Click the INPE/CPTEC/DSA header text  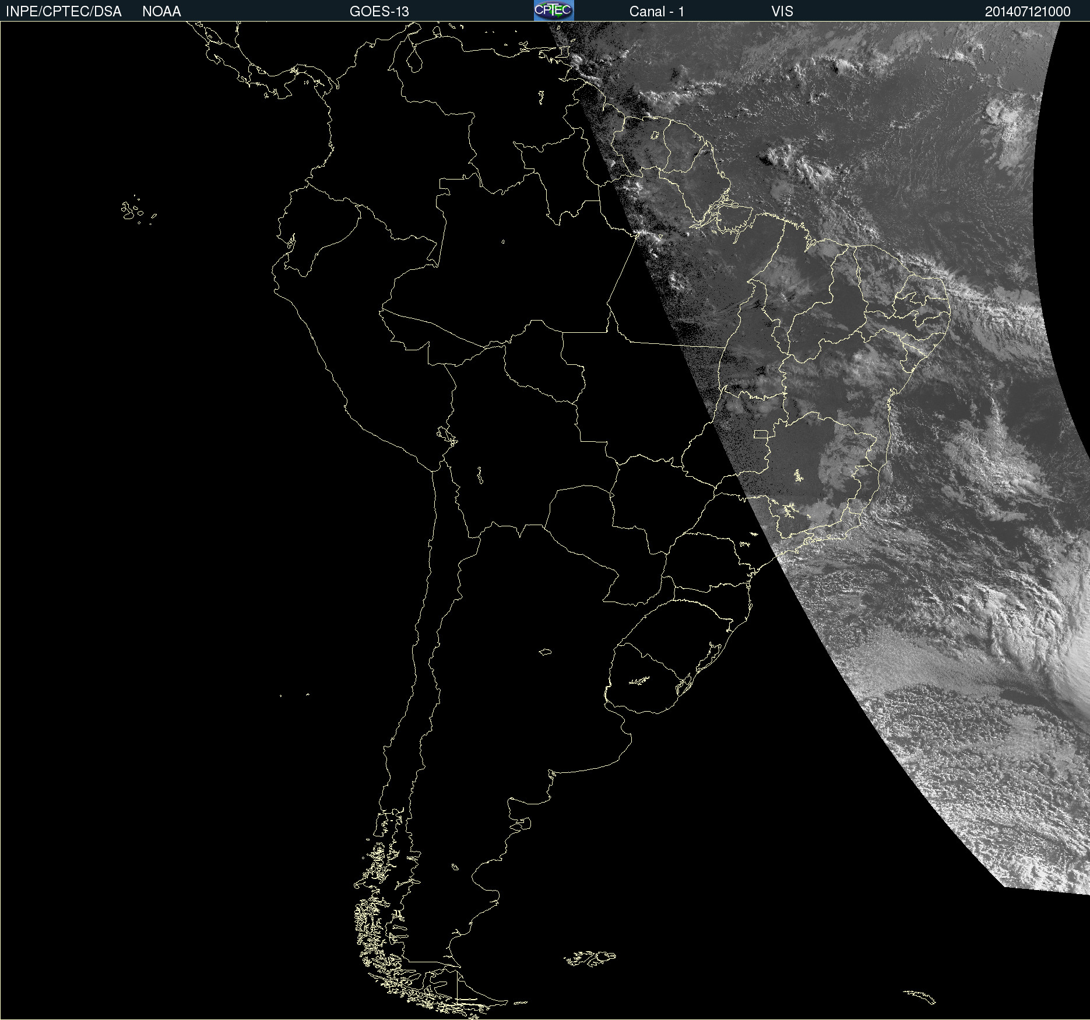pos(64,12)
